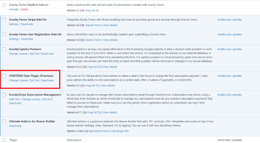Check the STARTEND Date Plugin checkbox

(x=4, y=76)
